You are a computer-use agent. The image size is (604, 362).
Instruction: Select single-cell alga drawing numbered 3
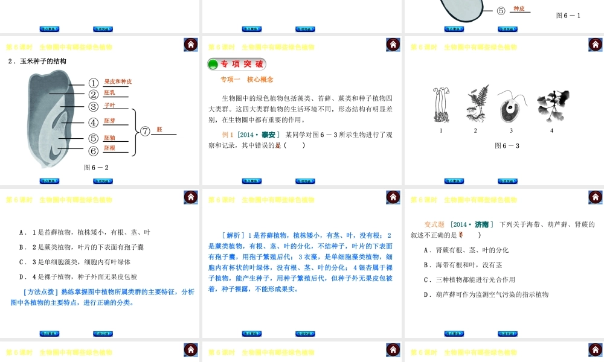click(x=511, y=107)
